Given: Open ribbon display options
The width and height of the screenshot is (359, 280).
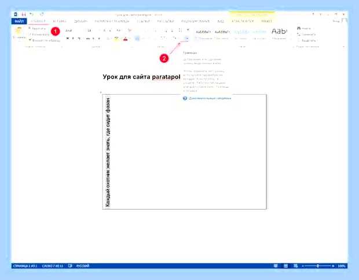Looking at the screenshot, I should coord(321,14).
